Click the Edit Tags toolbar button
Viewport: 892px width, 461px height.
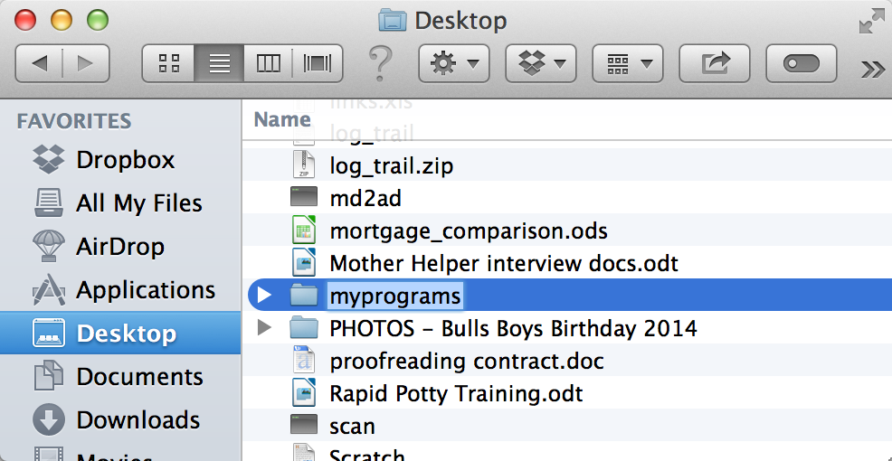[x=802, y=63]
